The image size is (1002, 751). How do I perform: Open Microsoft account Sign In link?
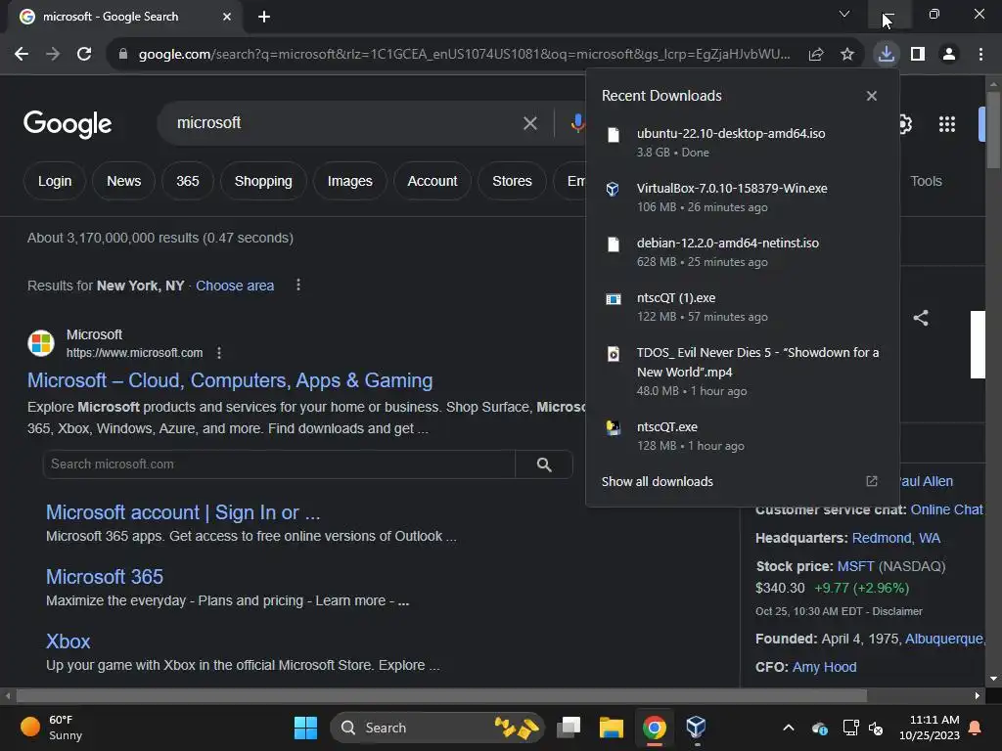point(183,512)
